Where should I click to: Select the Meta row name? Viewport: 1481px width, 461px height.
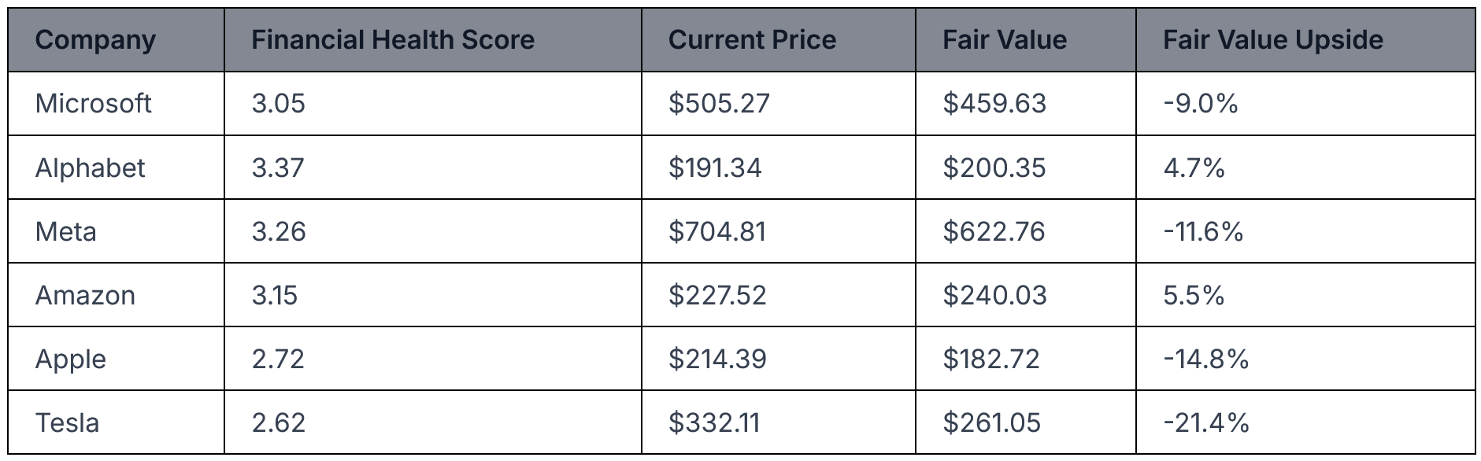tap(65, 231)
